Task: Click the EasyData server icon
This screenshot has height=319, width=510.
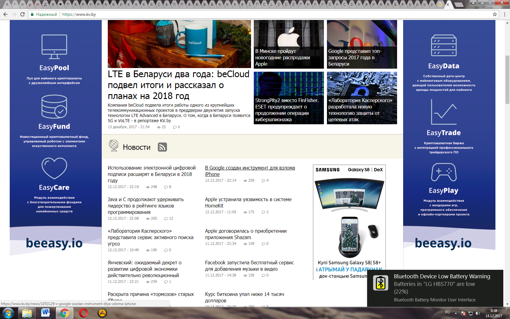Action: click(x=444, y=45)
